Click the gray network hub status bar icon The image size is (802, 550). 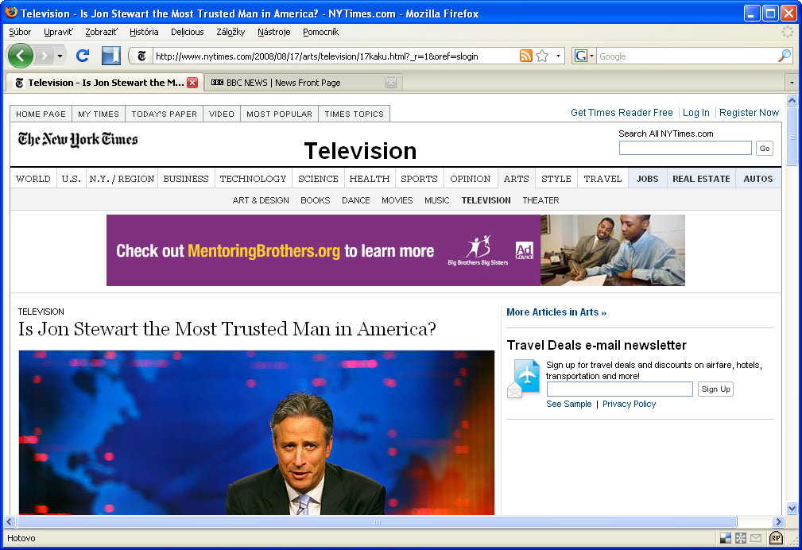click(741, 538)
